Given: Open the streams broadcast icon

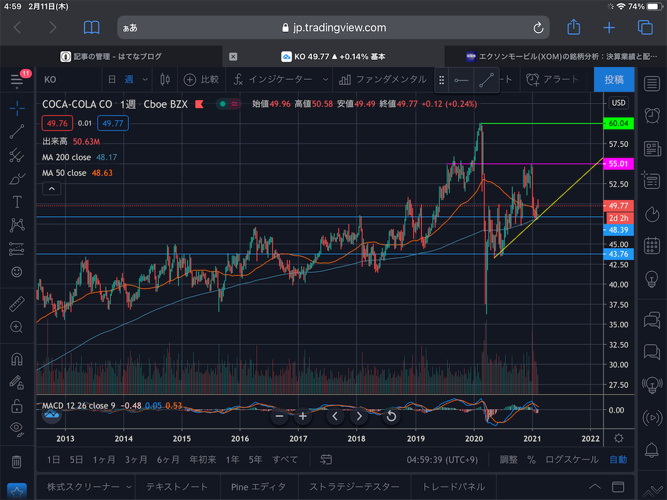Looking at the screenshot, I should click(x=651, y=417).
